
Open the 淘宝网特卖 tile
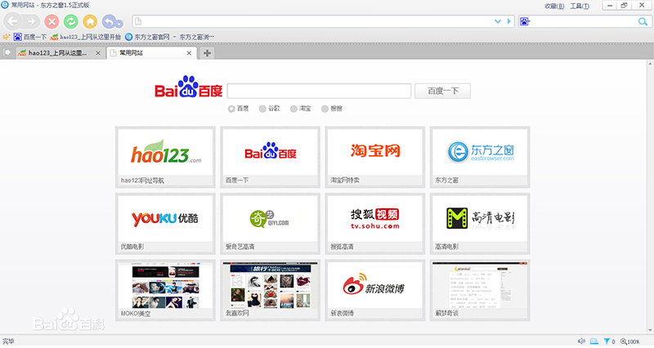tap(375, 157)
